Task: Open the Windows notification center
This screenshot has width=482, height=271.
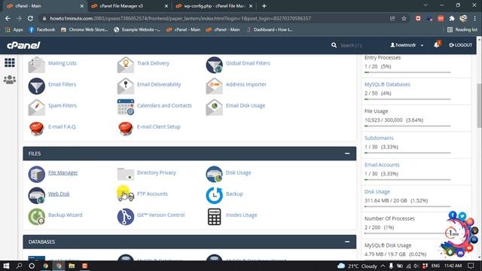Action: pyautogui.click(x=471, y=266)
